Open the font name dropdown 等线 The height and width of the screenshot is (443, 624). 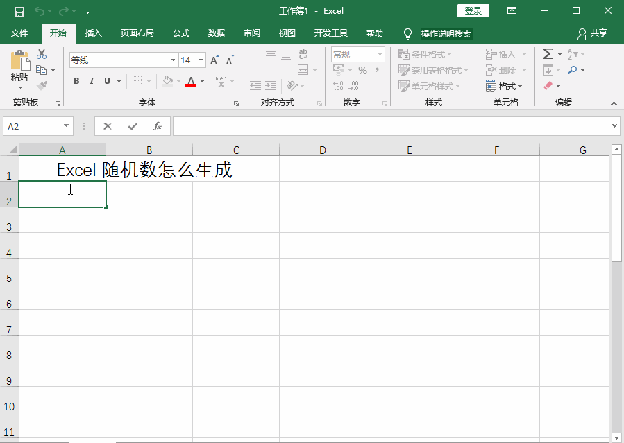pyautogui.click(x=173, y=60)
